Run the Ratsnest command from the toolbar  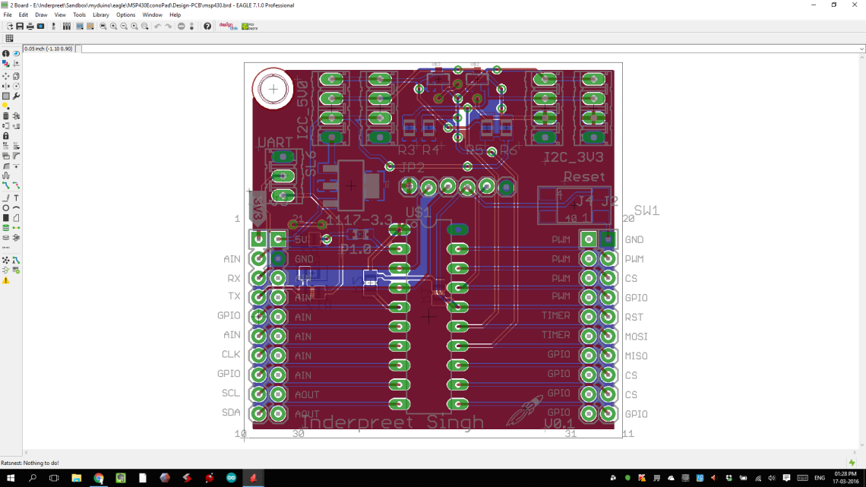[x=6, y=261]
